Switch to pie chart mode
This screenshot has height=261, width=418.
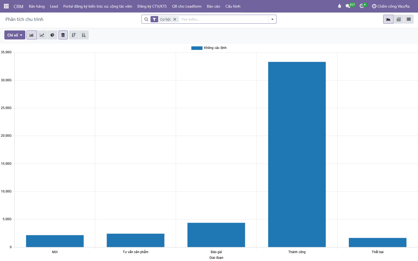52,35
